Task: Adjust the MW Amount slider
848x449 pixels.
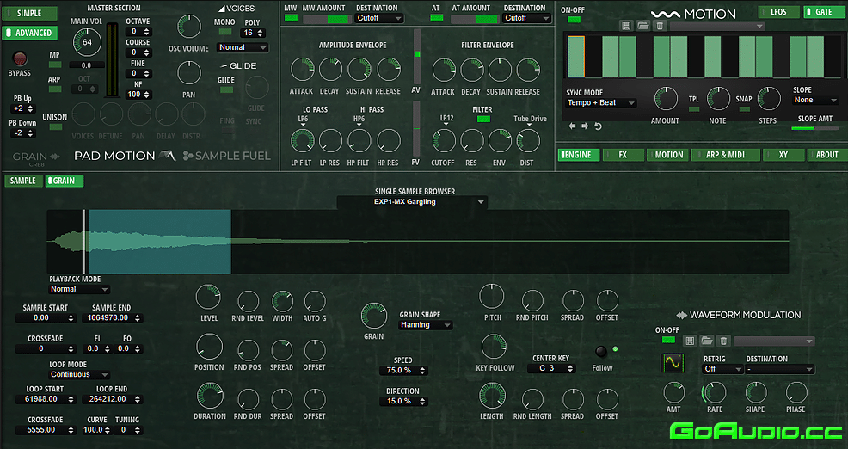Action: click(326, 19)
